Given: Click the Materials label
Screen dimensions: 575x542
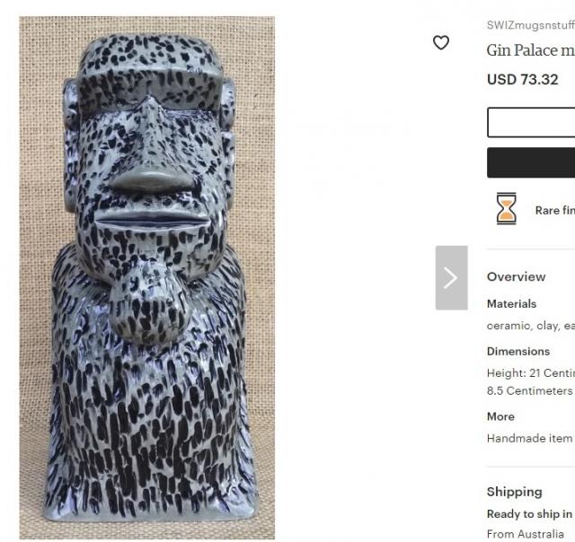Looking at the screenshot, I should pos(511,304).
